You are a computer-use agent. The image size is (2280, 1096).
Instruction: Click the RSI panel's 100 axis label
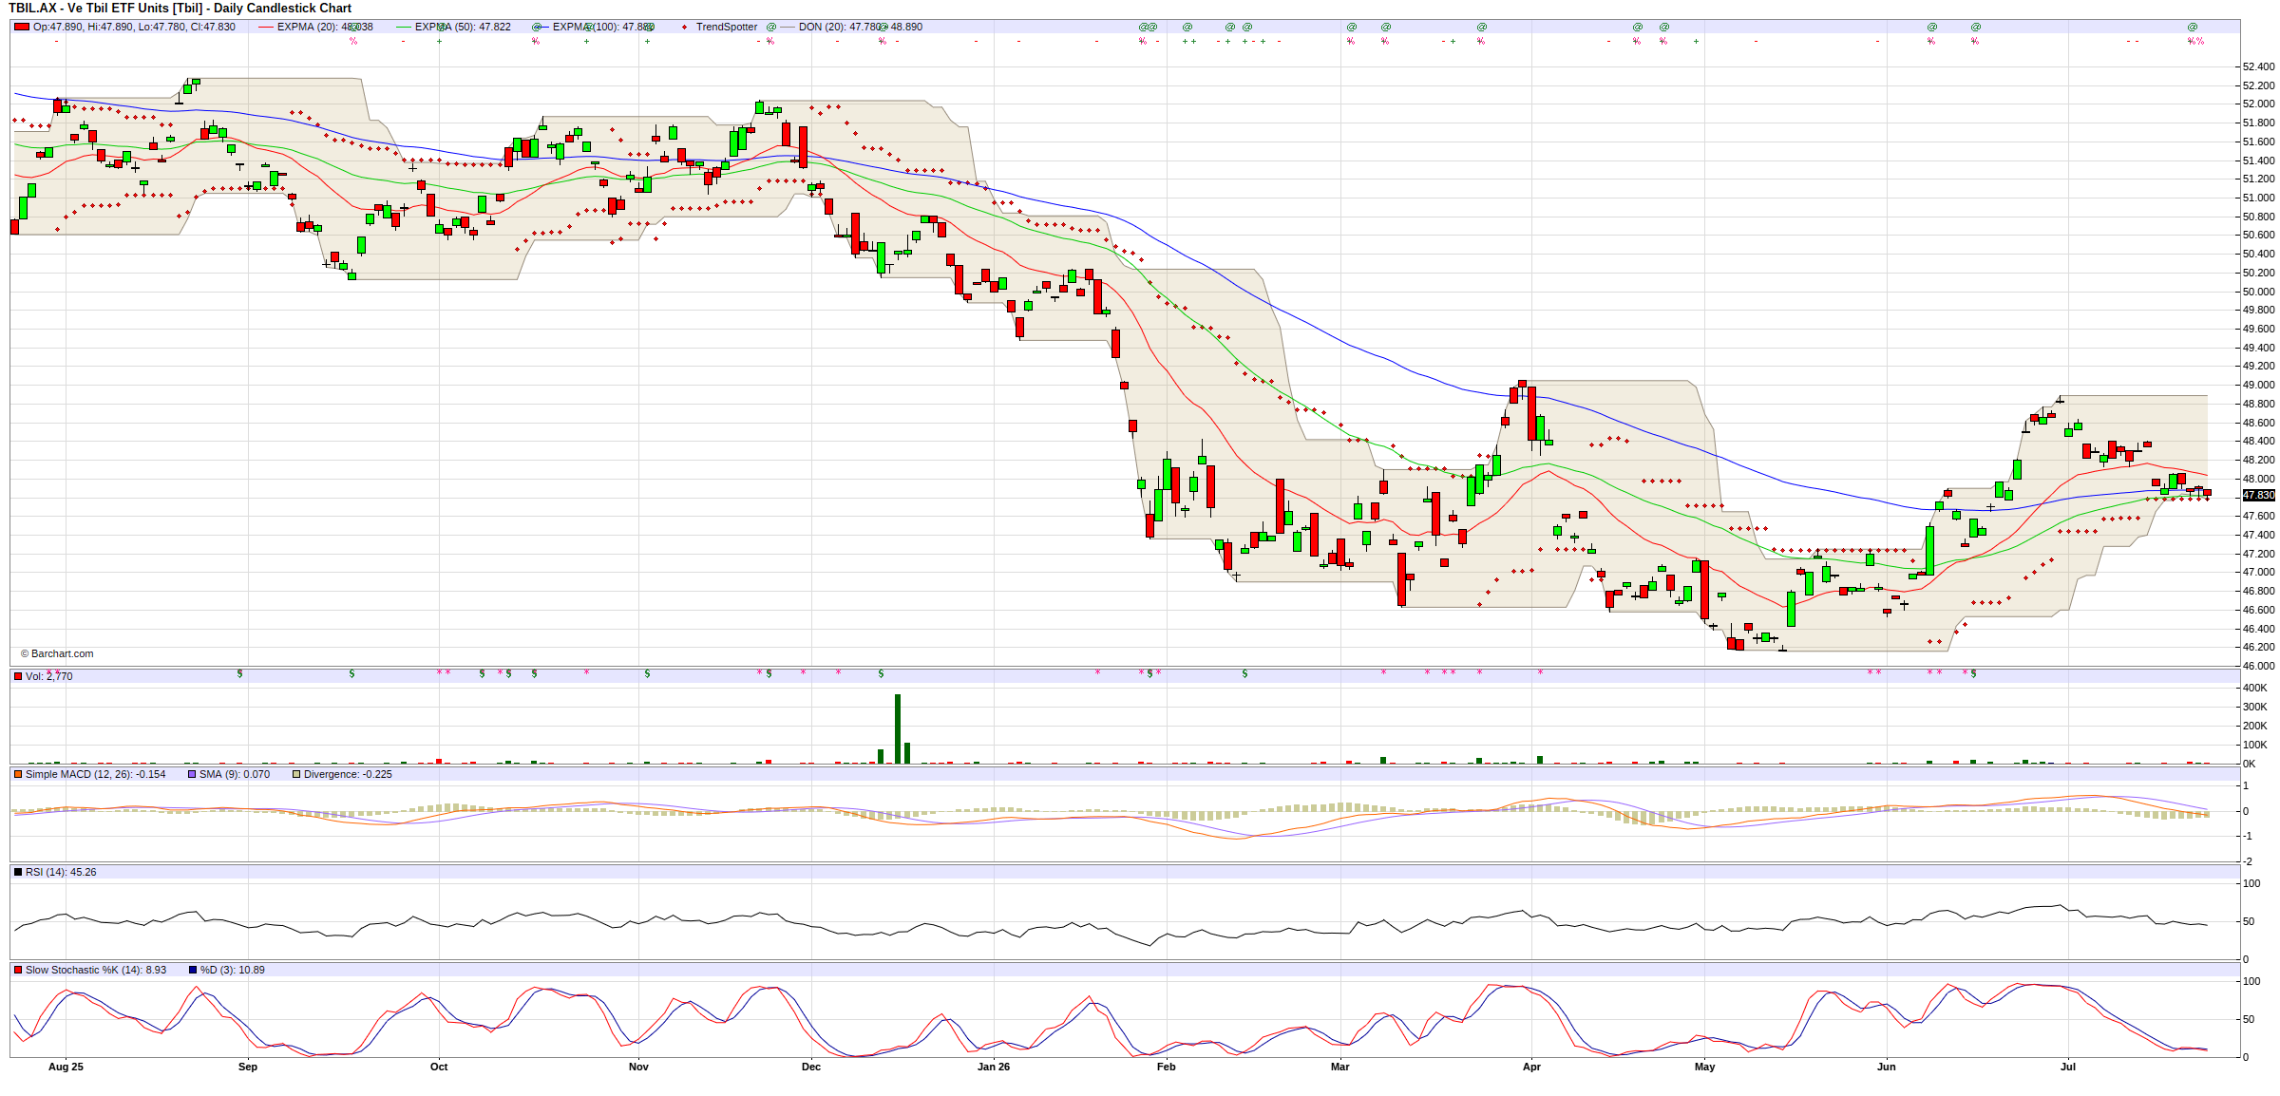(2251, 883)
